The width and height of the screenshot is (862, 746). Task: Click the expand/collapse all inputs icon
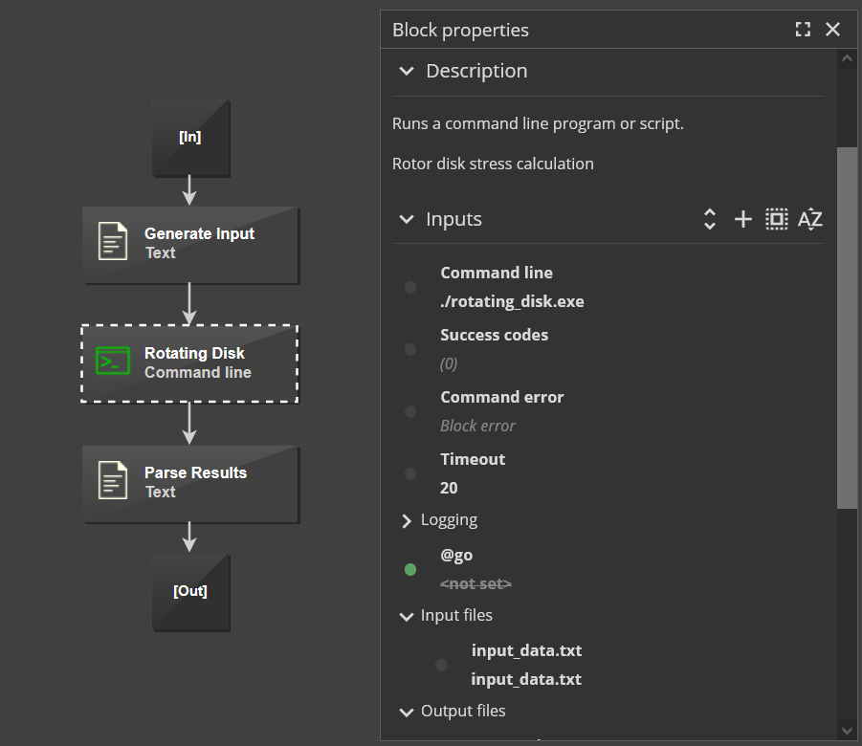pyautogui.click(x=710, y=219)
